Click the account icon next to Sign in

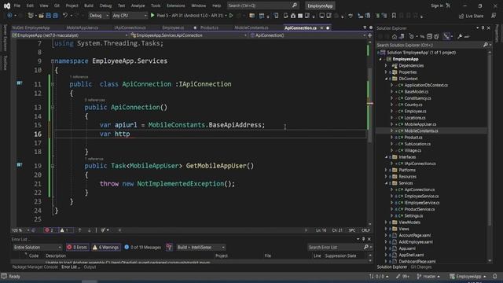448,6
